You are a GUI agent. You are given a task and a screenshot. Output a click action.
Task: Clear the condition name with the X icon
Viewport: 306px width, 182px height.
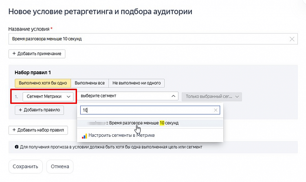292,39
